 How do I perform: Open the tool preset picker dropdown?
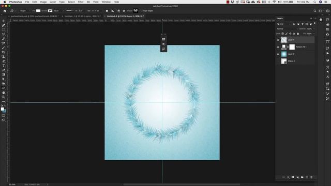[12, 11]
